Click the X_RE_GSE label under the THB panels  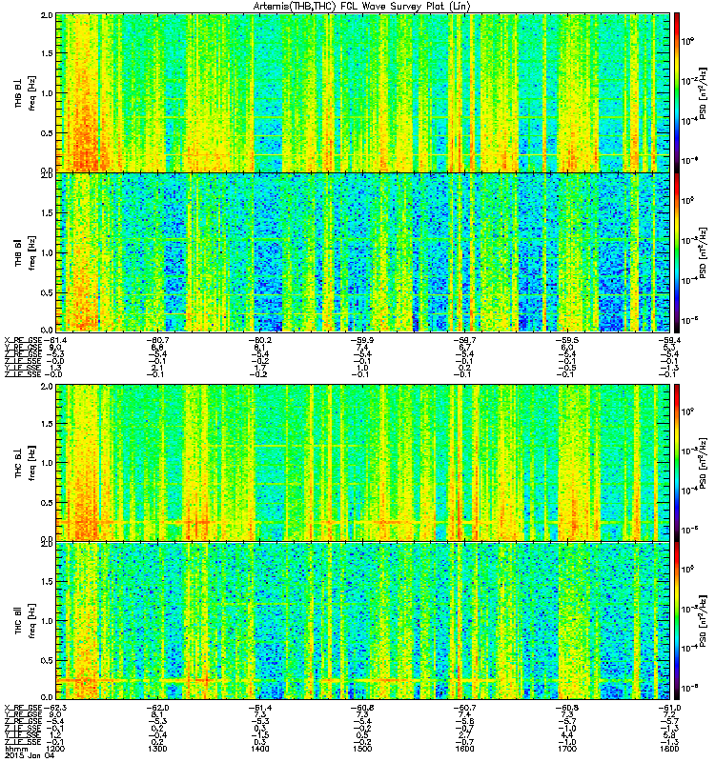(x=23, y=340)
